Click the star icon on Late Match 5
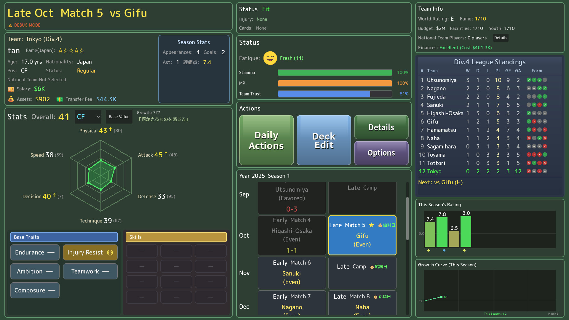The image size is (569, 320). (x=371, y=225)
